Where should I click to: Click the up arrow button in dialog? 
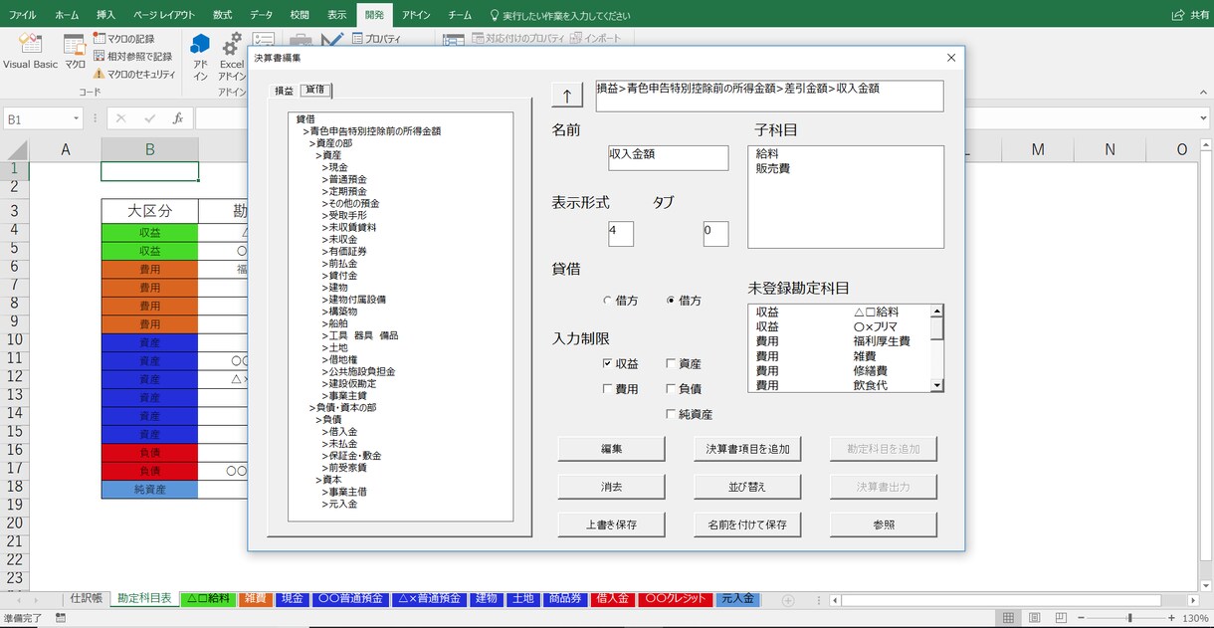567,96
